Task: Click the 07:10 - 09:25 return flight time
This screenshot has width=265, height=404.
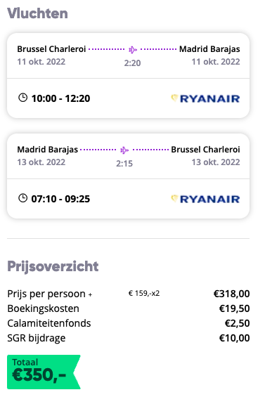Action: click(x=60, y=199)
